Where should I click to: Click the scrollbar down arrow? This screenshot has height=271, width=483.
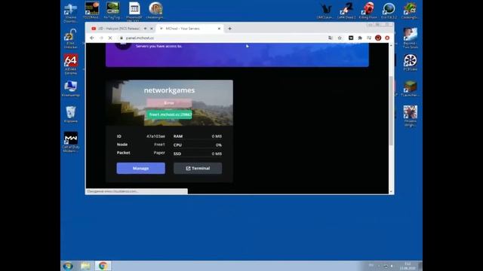tap(391, 191)
